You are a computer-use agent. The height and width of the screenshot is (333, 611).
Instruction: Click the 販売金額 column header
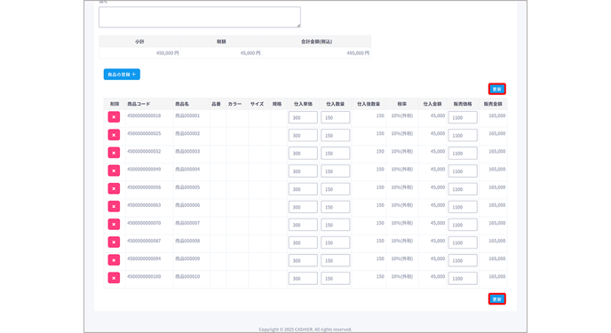click(x=493, y=104)
